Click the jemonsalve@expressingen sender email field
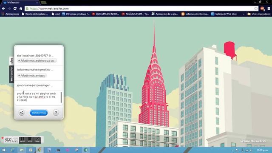The width and height of the screenshot is (272, 153). pos(35,85)
